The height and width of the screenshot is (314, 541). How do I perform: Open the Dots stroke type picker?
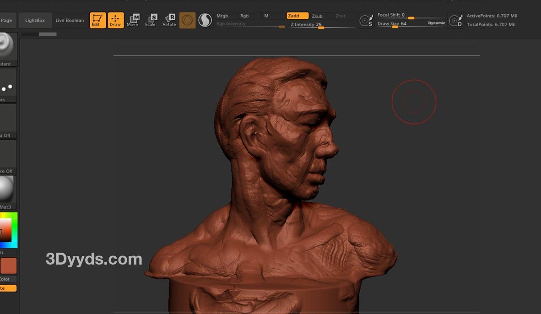click(8, 85)
